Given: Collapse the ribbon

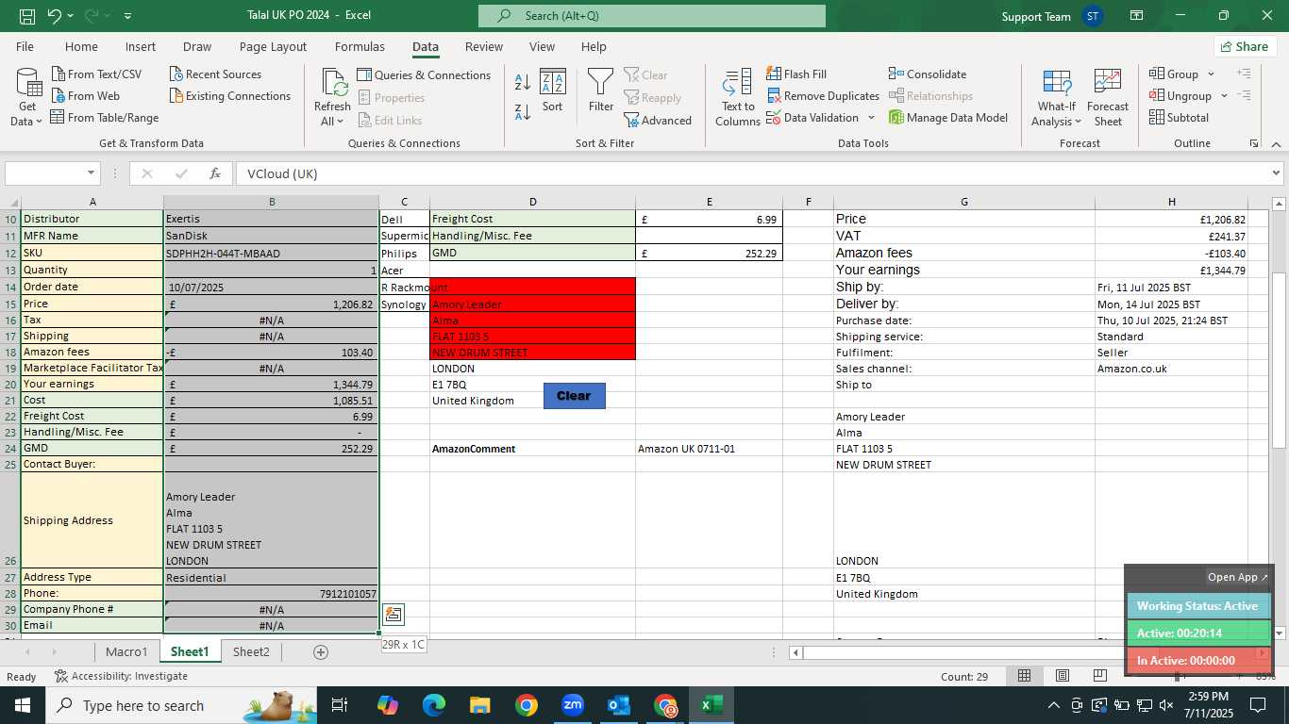Looking at the screenshot, I should [1276, 143].
